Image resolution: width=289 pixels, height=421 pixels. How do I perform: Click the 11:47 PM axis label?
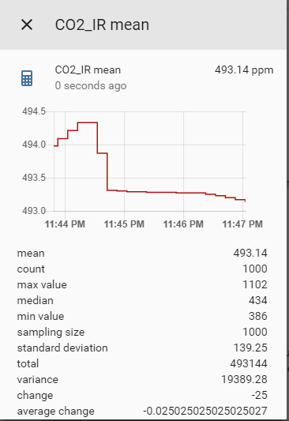[x=242, y=224]
